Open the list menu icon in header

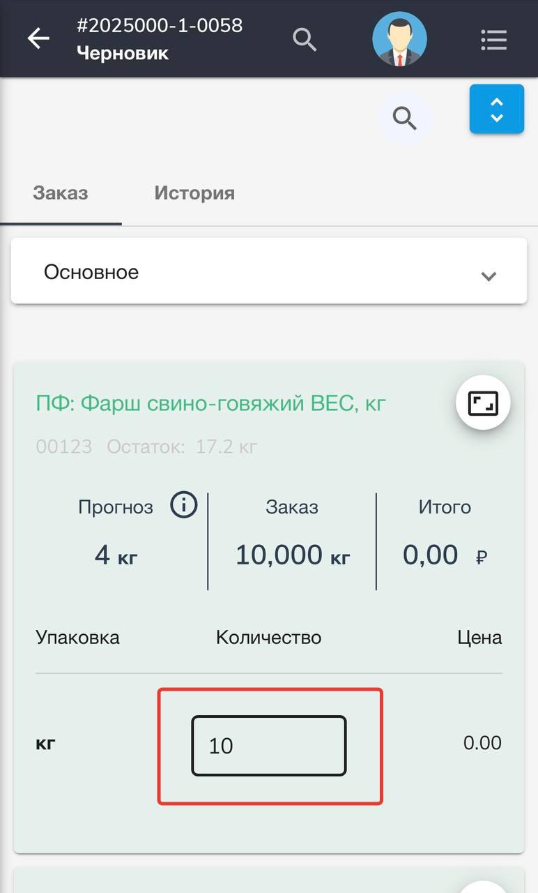coord(493,40)
